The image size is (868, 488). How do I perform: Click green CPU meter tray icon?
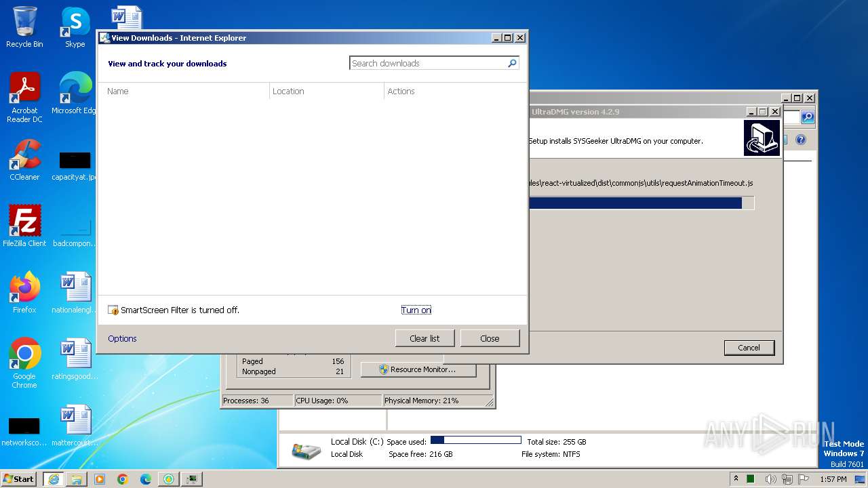click(x=751, y=479)
